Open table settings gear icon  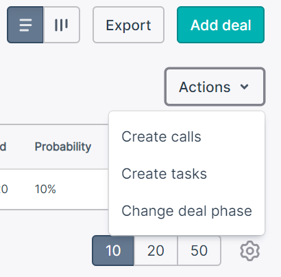tap(250, 251)
